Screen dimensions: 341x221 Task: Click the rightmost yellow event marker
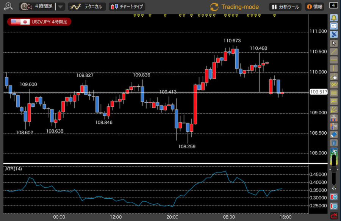[x=274, y=16]
